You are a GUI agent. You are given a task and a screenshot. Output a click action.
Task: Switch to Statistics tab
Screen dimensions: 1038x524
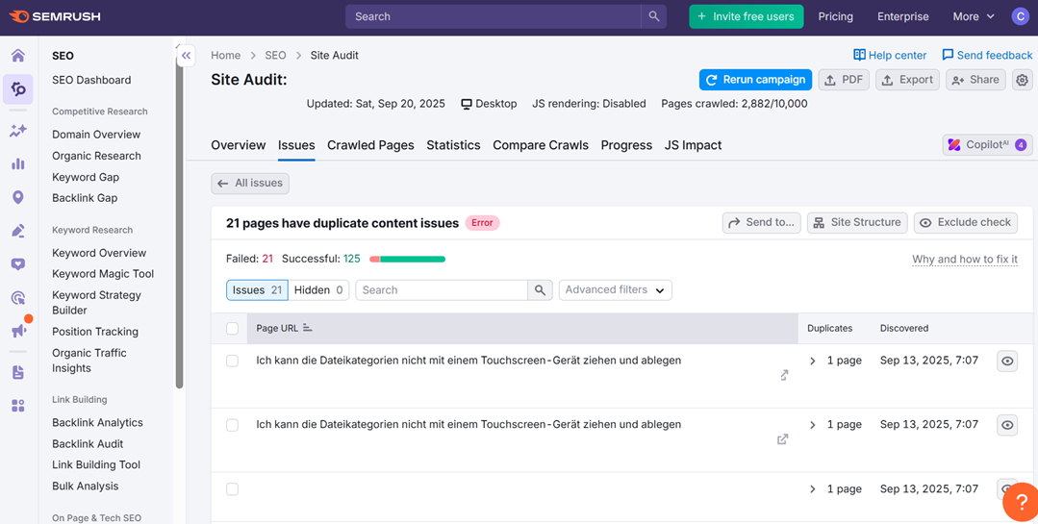pyautogui.click(x=453, y=145)
